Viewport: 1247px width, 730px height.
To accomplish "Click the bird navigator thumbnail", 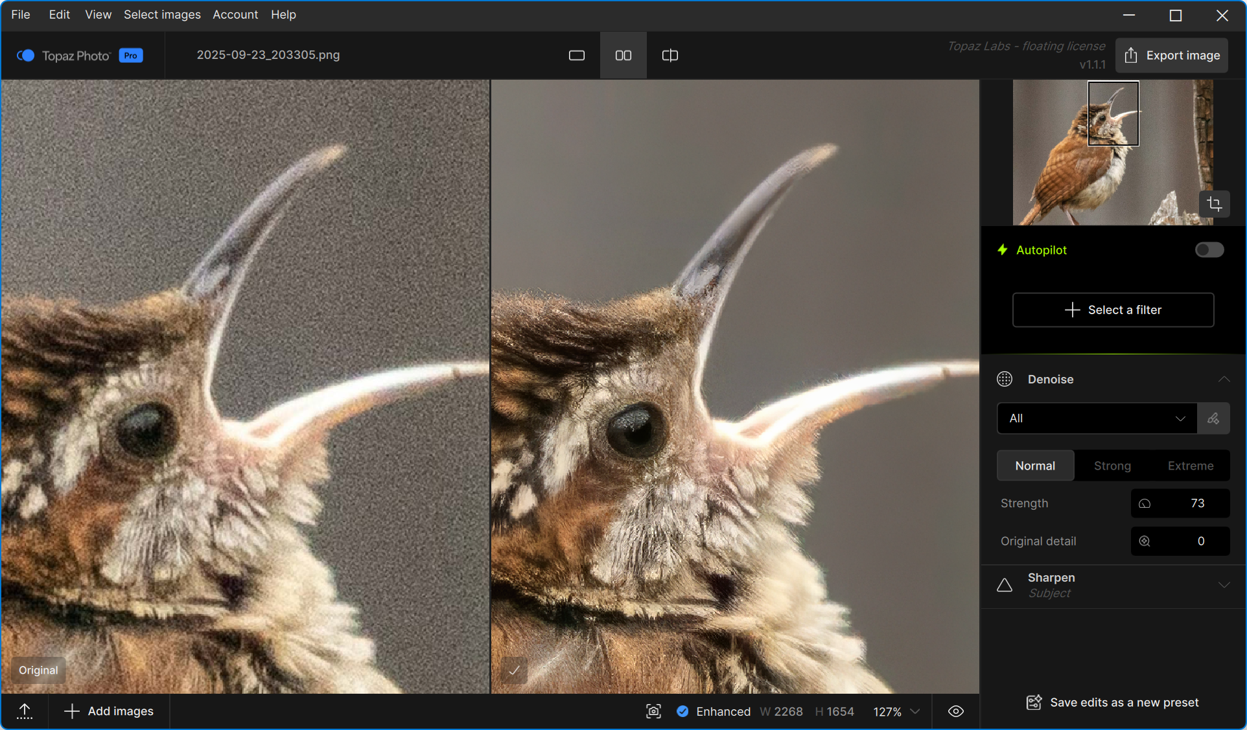I will click(1112, 153).
